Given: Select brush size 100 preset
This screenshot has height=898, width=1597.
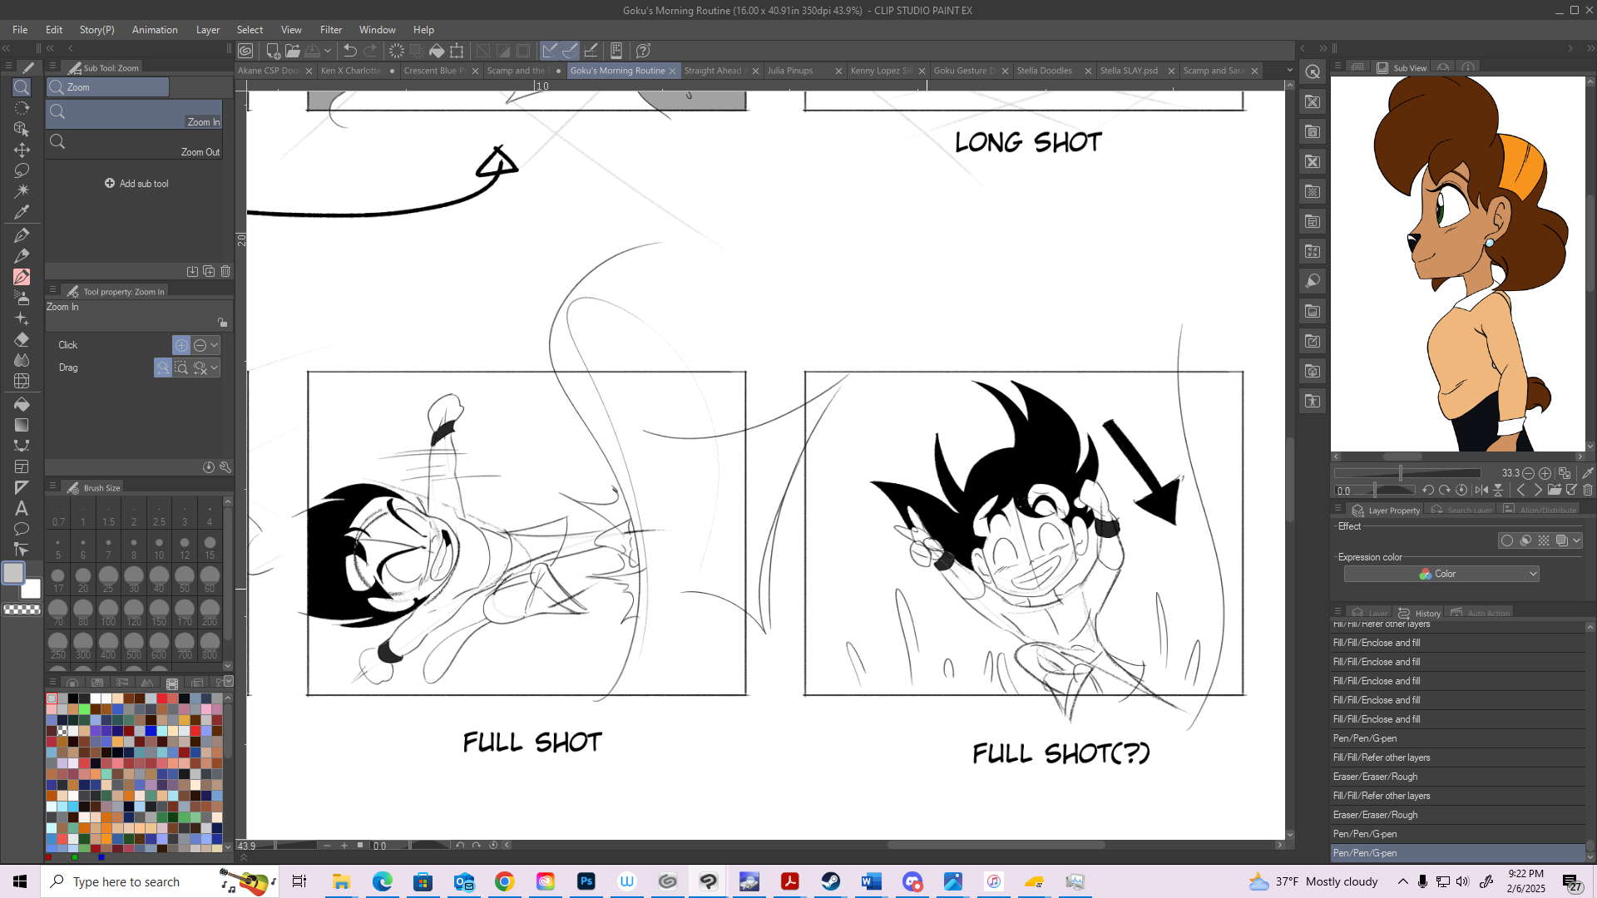Looking at the screenshot, I should click(x=108, y=612).
